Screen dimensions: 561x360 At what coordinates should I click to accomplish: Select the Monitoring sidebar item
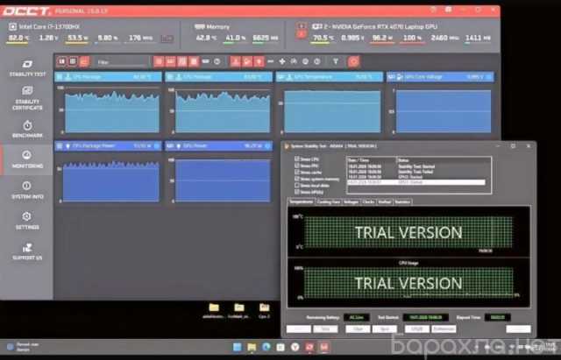coord(27,159)
